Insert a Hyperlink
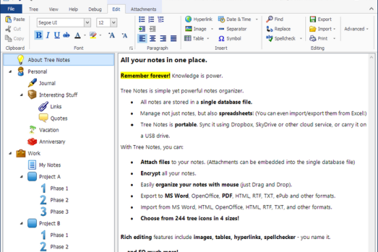Image resolution: width=378 pixels, height=252 pixels. (199, 19)
